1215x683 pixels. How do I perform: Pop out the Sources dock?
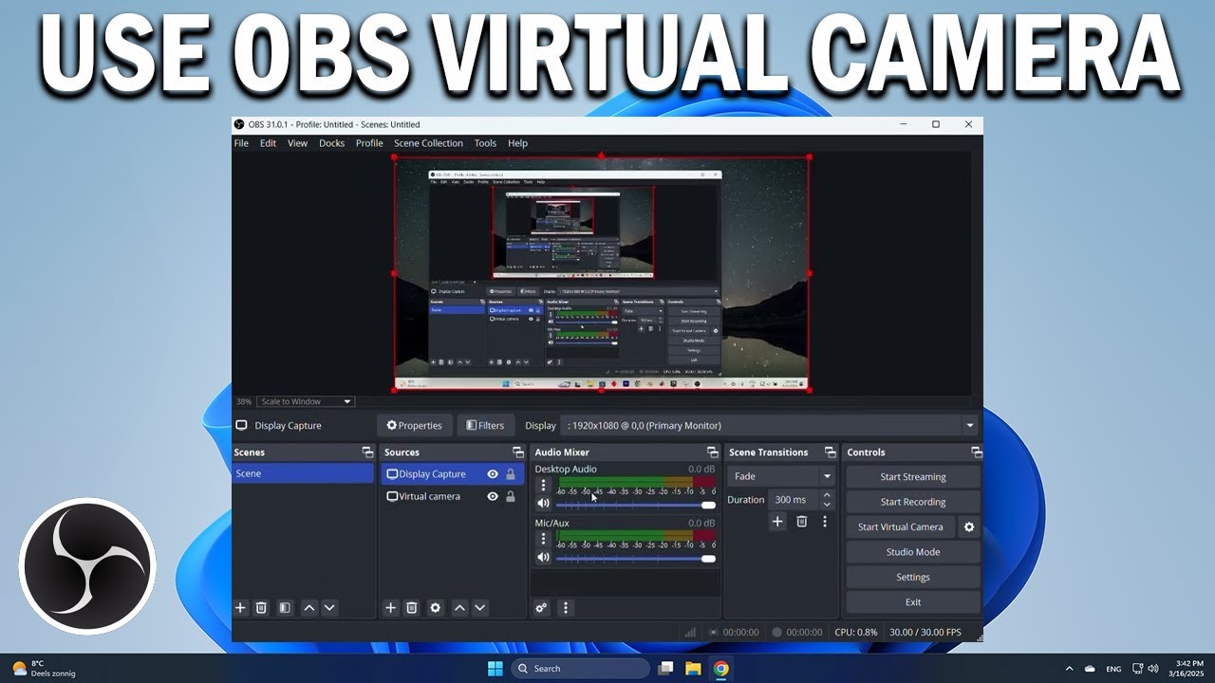[x=518, y=452]
